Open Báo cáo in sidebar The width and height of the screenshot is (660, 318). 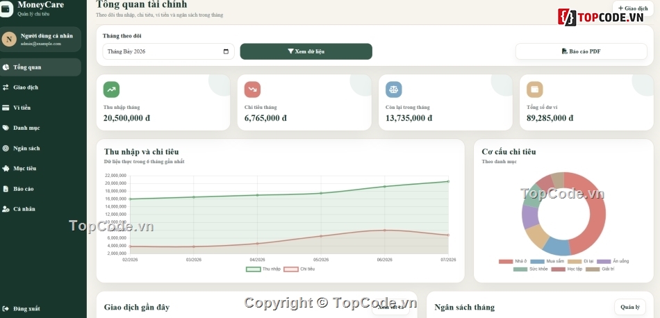tap(40, 189)
